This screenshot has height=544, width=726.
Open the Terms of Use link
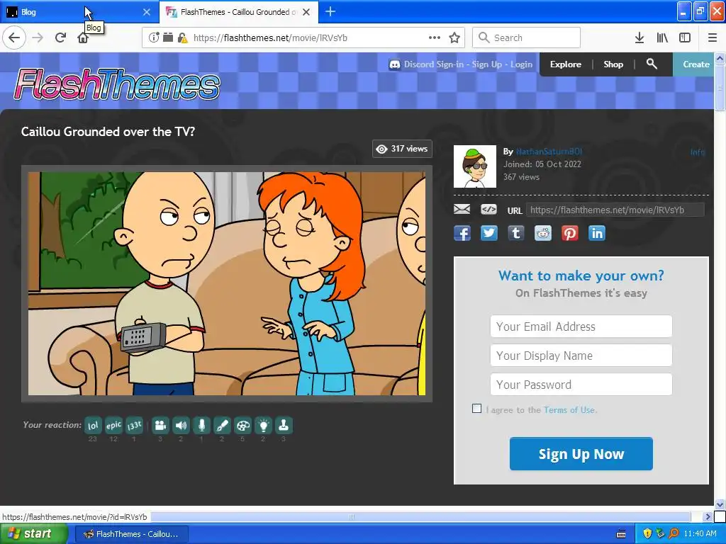point(569,410)
